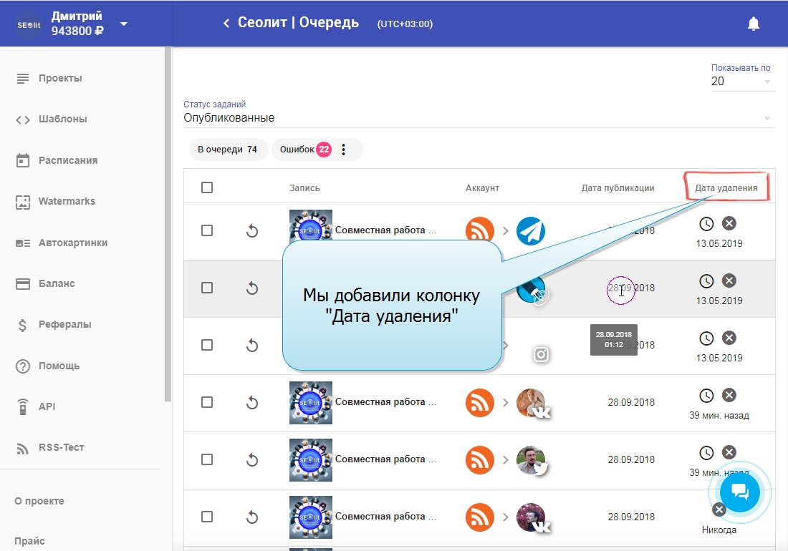
Task: Toggle the select-all checkbox in table header
Action: [x=207, y=187]
